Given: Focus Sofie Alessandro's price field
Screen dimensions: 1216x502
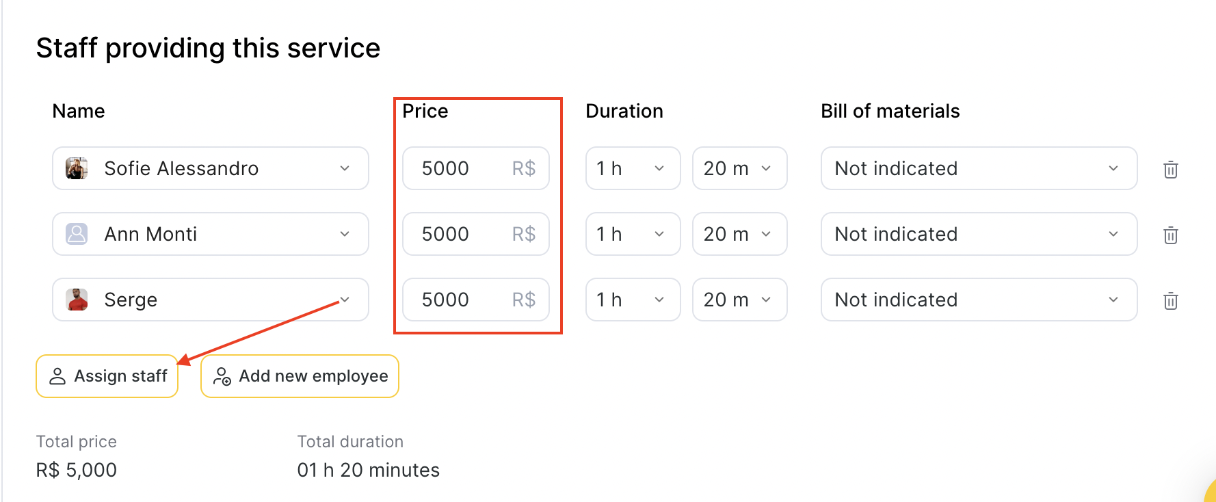Looking at the screenshot, I should pyautogui.click(x=476, y=168).
